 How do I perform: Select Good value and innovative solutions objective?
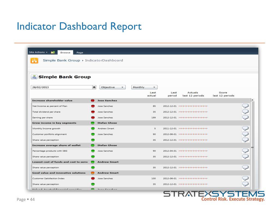pyautogui.click(x=140, y=173)
